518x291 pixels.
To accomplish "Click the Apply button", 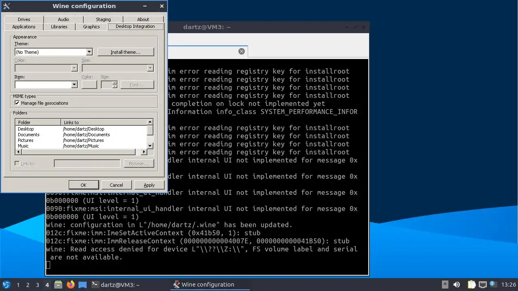I will [x=149, y=185].
